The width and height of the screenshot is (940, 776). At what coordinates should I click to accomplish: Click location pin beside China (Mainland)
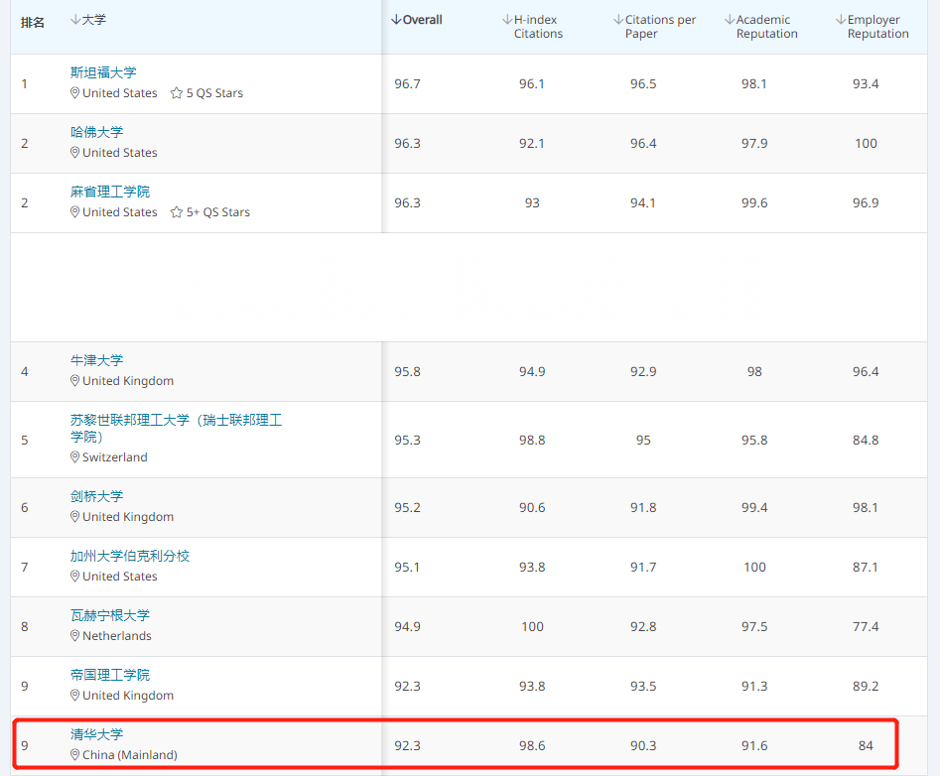coord(74,754)
